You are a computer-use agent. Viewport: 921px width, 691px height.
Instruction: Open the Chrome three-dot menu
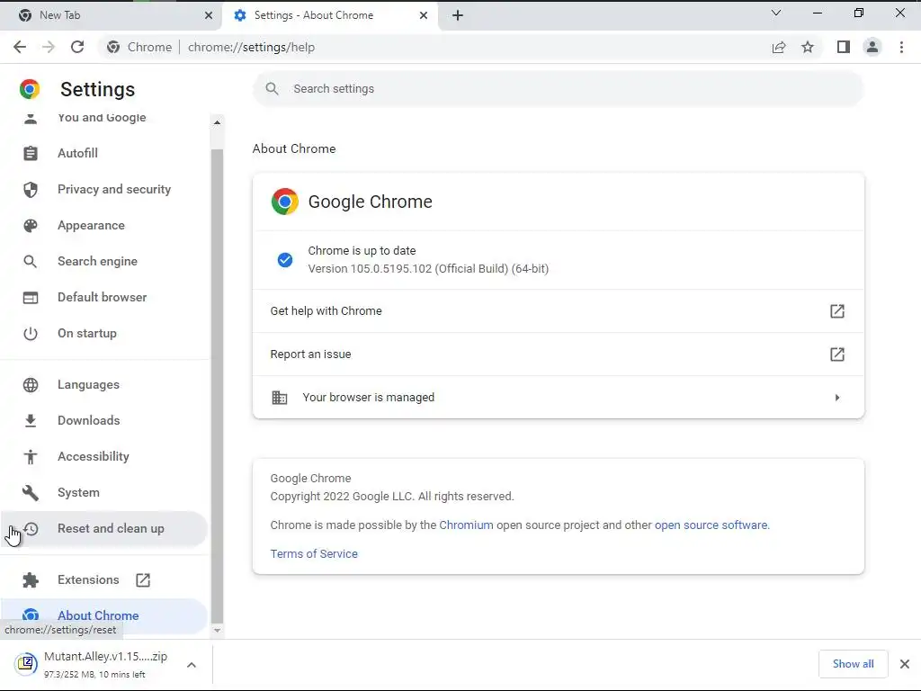[901, 48]
